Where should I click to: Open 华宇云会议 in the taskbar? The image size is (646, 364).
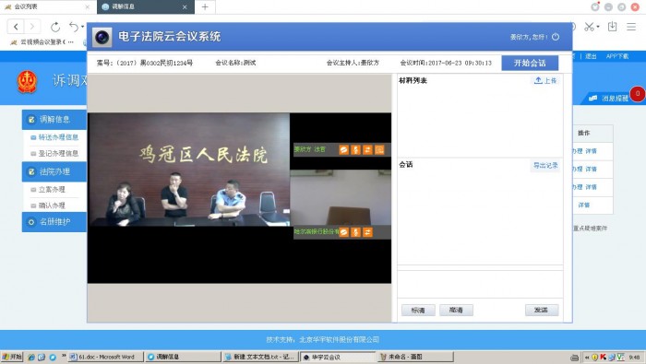pyautogui.click(x=338, y=357)
